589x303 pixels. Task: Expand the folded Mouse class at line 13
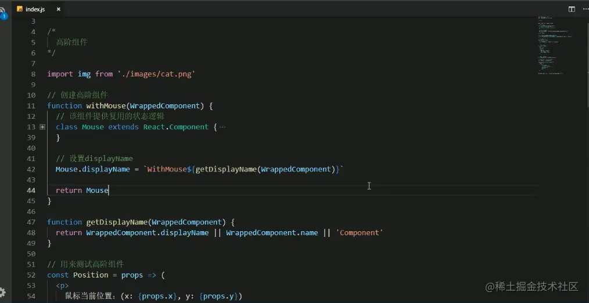42,127
